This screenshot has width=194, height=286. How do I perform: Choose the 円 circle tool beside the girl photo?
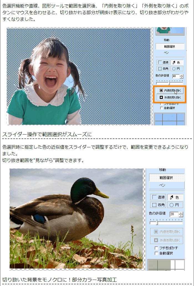tap(177, 69)
